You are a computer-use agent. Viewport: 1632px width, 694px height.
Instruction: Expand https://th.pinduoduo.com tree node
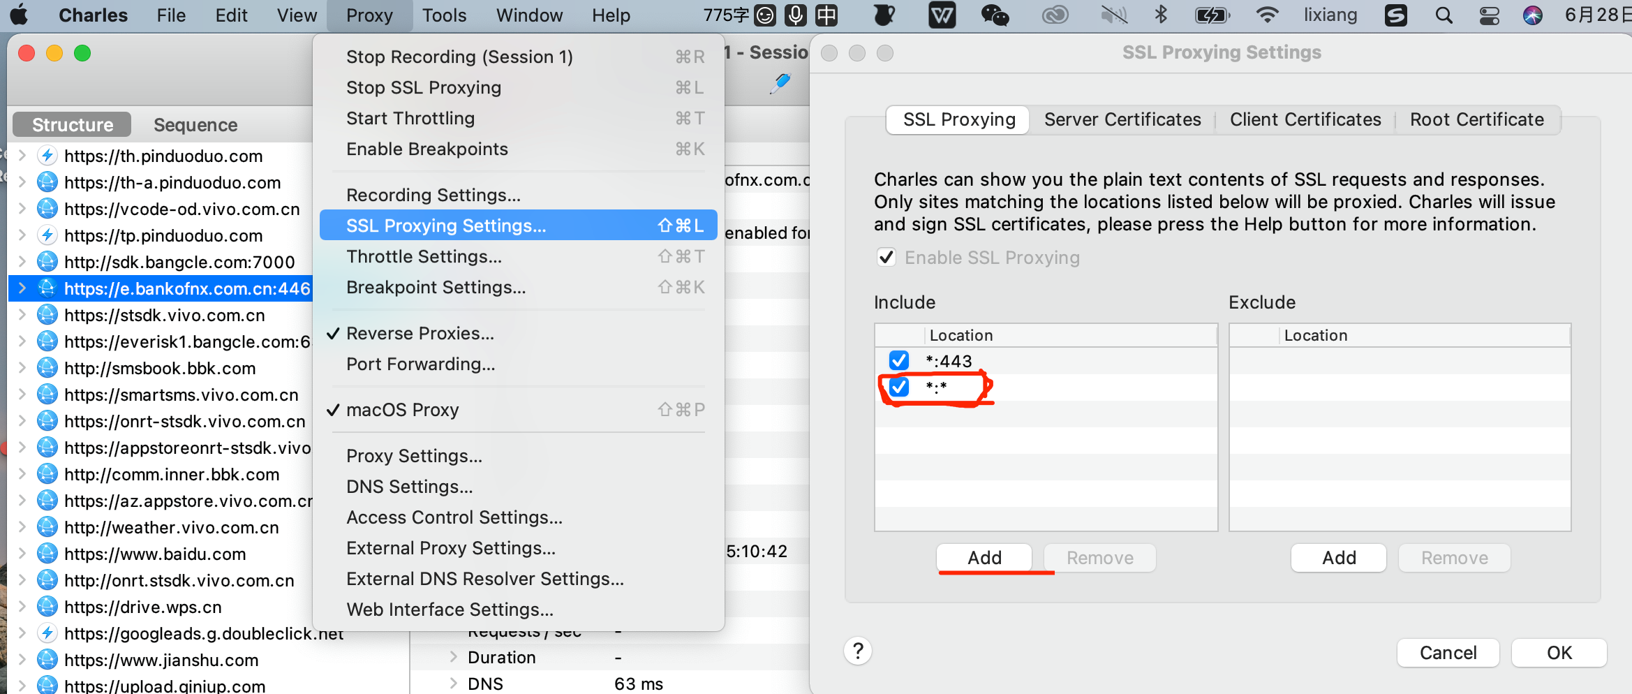tap(22, 156)
